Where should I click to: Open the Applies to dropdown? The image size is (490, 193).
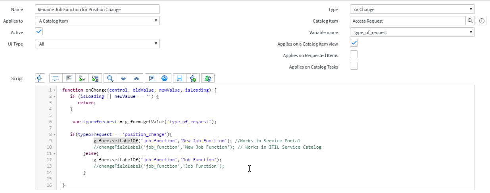coord(97,21)
